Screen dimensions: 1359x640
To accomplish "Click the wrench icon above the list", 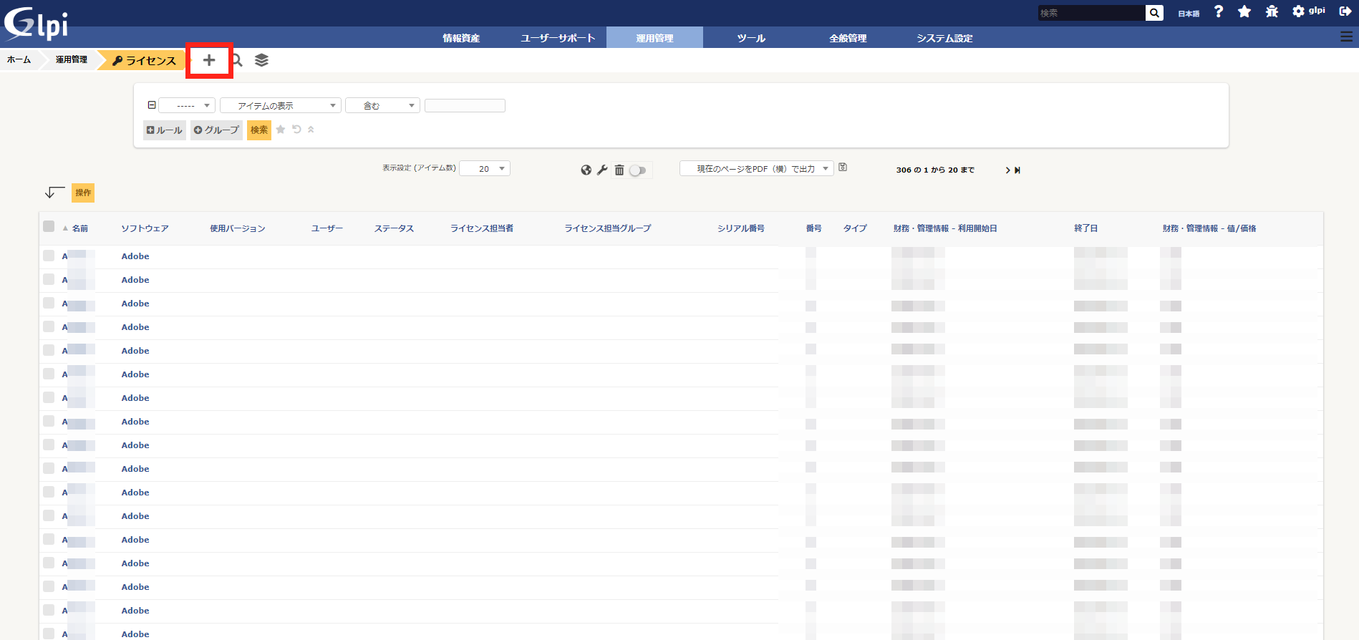I will click(602, 170).
